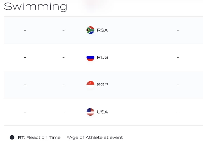Click the Russia flag icon
Viewport: 203px width, 151px height.
click(x=90, y=57)
